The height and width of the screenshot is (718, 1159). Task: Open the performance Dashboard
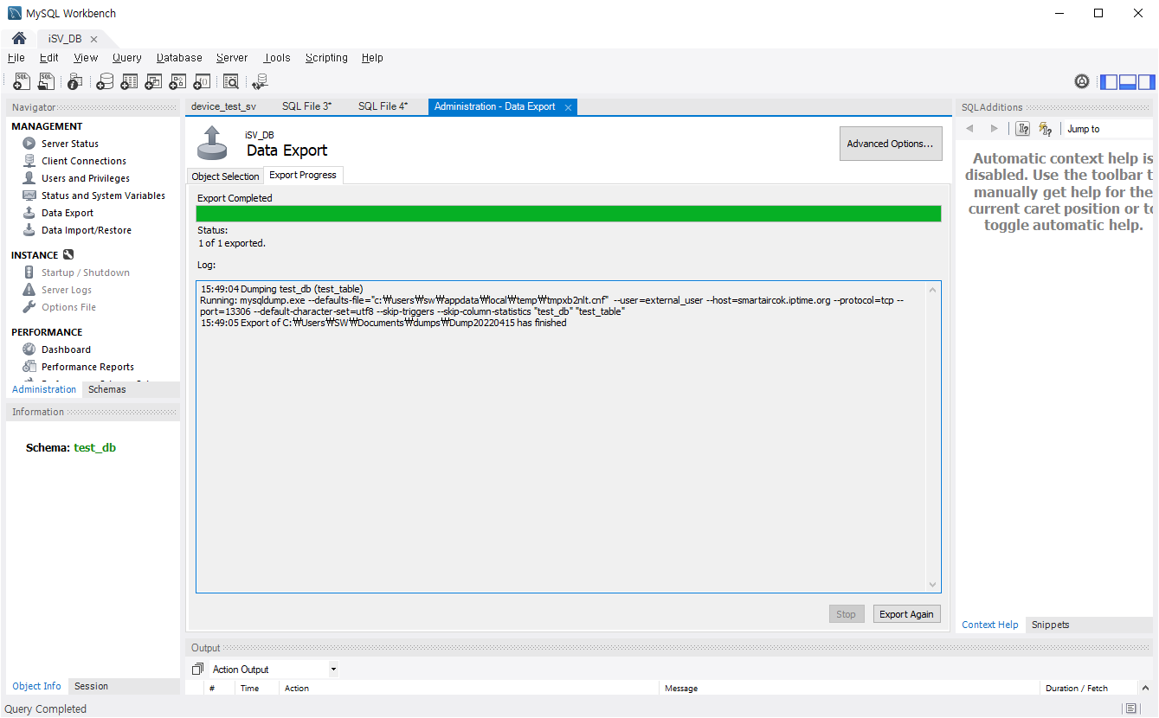click(66, 349)
